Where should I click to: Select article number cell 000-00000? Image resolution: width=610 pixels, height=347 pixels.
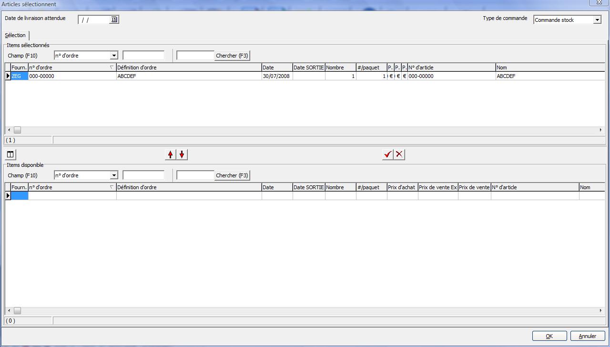click(x=452, y=76)
